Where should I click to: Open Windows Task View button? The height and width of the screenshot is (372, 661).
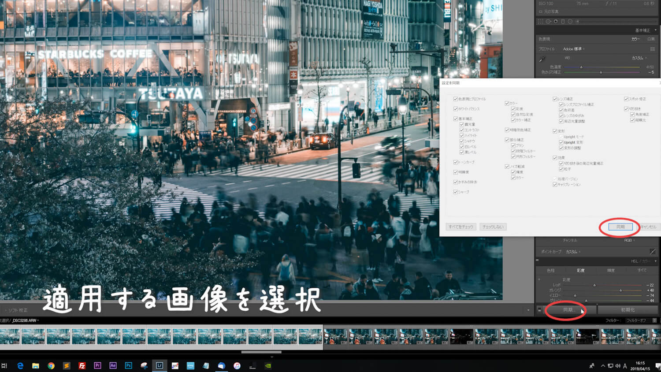click(4, 366)
